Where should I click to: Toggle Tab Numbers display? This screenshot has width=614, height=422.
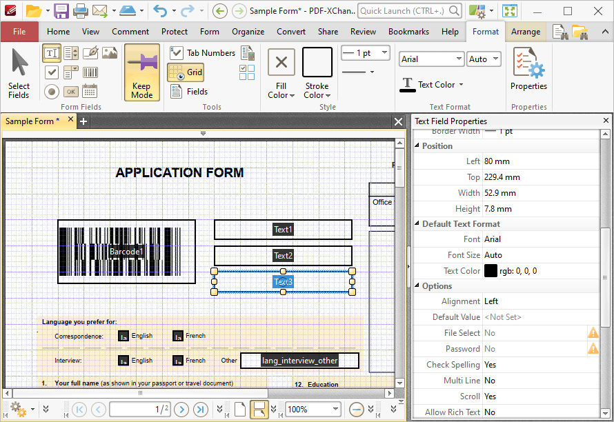202,53
